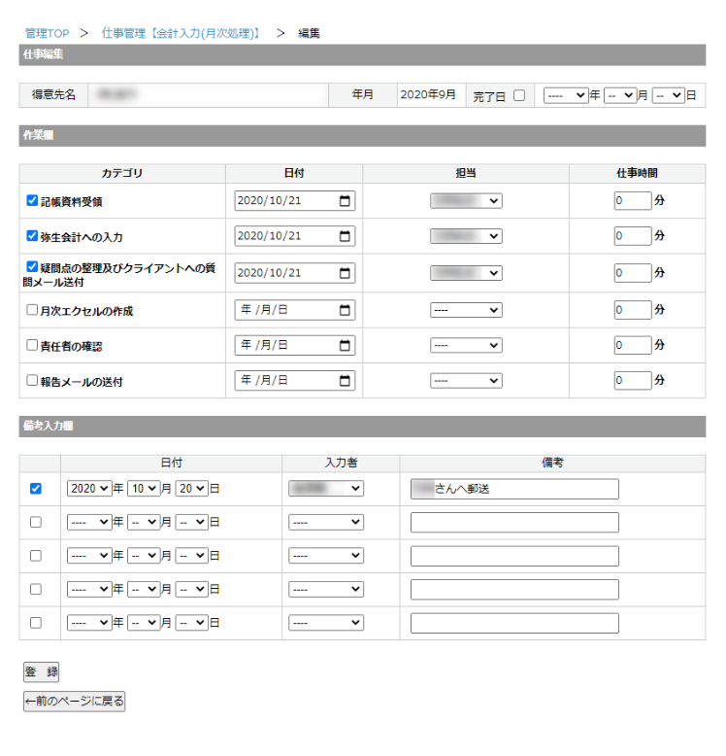This screenshot has height=756, width=726.
Task: Open 担当 dropdown for 月次エクセルの作成 row
Action: click(466, 310)
